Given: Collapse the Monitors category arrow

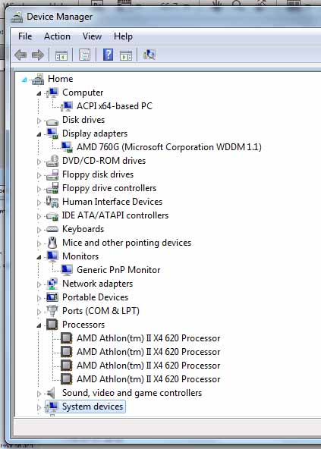Looking at the screenshot, I should pyautogui.click(x=39, y=257).
